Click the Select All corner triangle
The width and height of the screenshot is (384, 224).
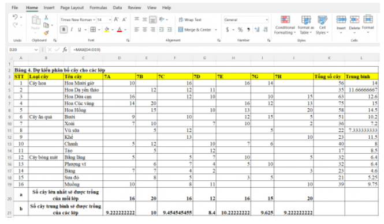click(x=10, y=58)
